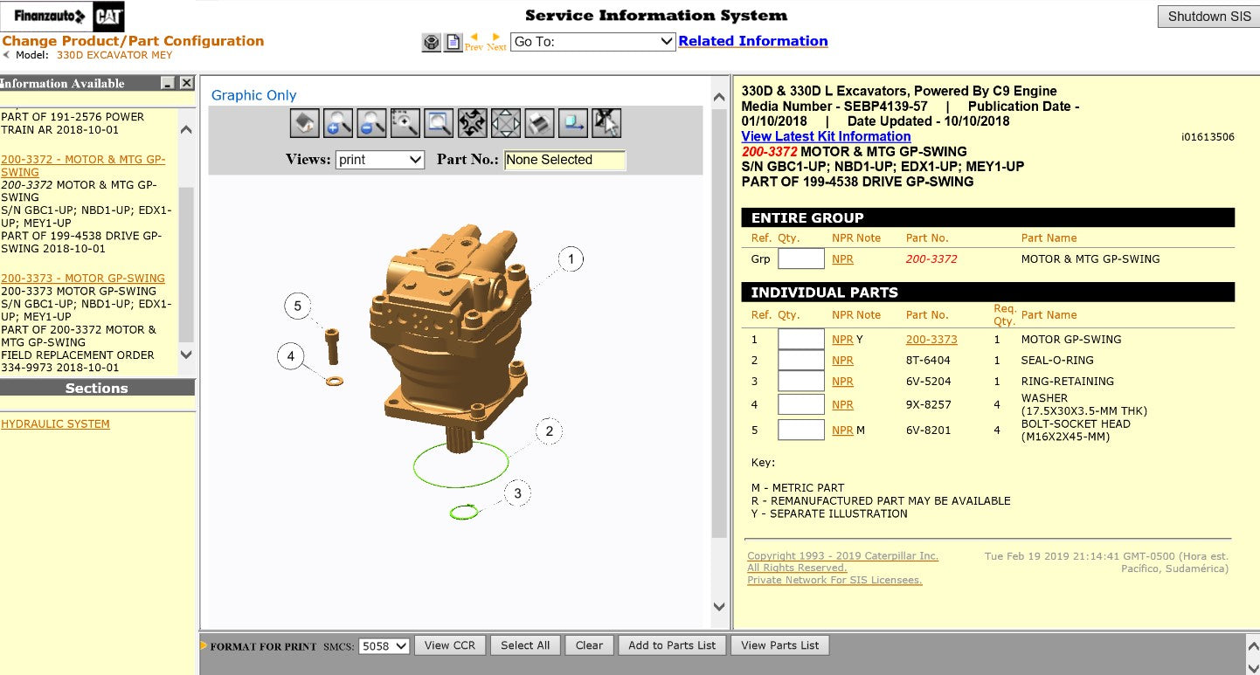Open 200-3372 - MOTOR & MTG GP-SWING link
Screen dimensions: 1260x675
pyautogui.click(x=83, y=166)
